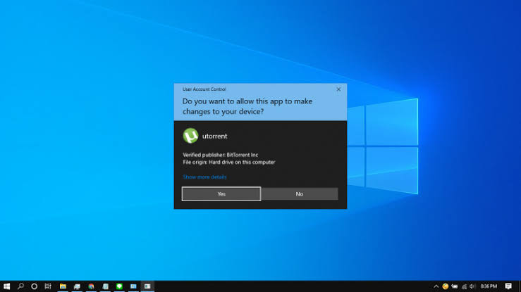Click No in the User Account Control dialog
The image size is (521, 292).
300,194
